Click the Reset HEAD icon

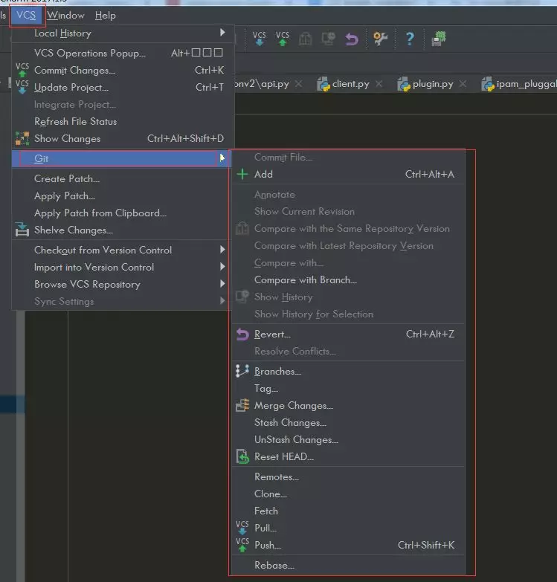point(242,456)
